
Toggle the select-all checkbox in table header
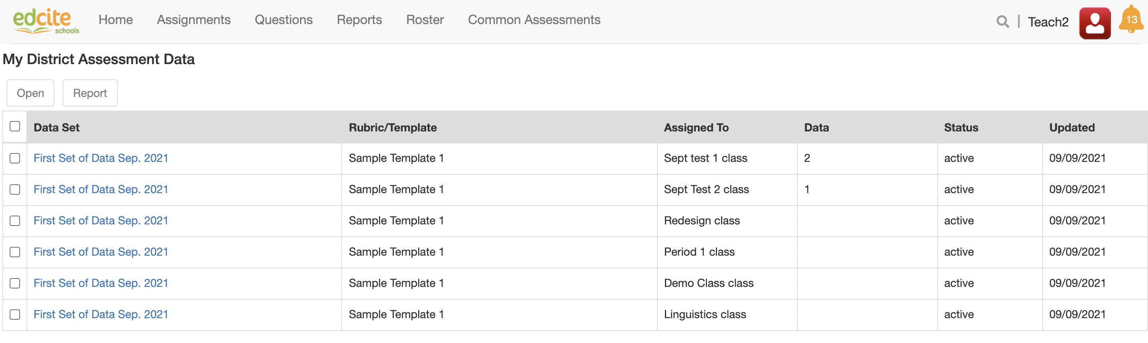[15, 127]
